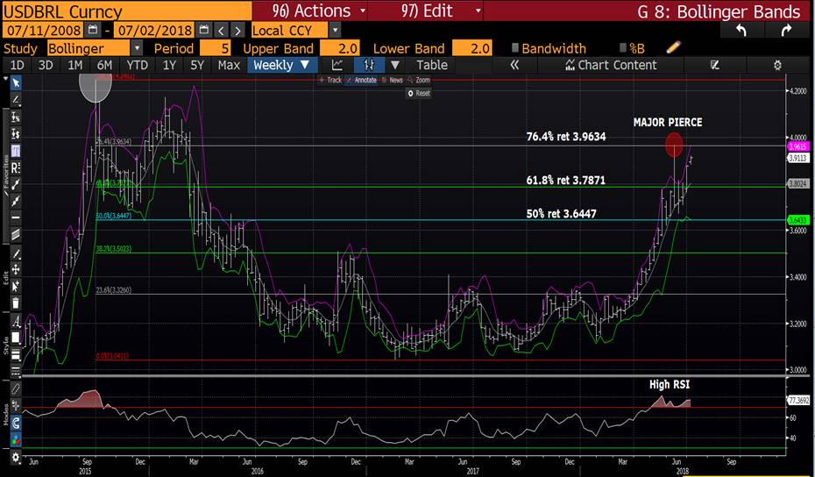Click the end date field 07/02/2018
The height and width of the screenshot is (477, 815).
pos(154,30)
